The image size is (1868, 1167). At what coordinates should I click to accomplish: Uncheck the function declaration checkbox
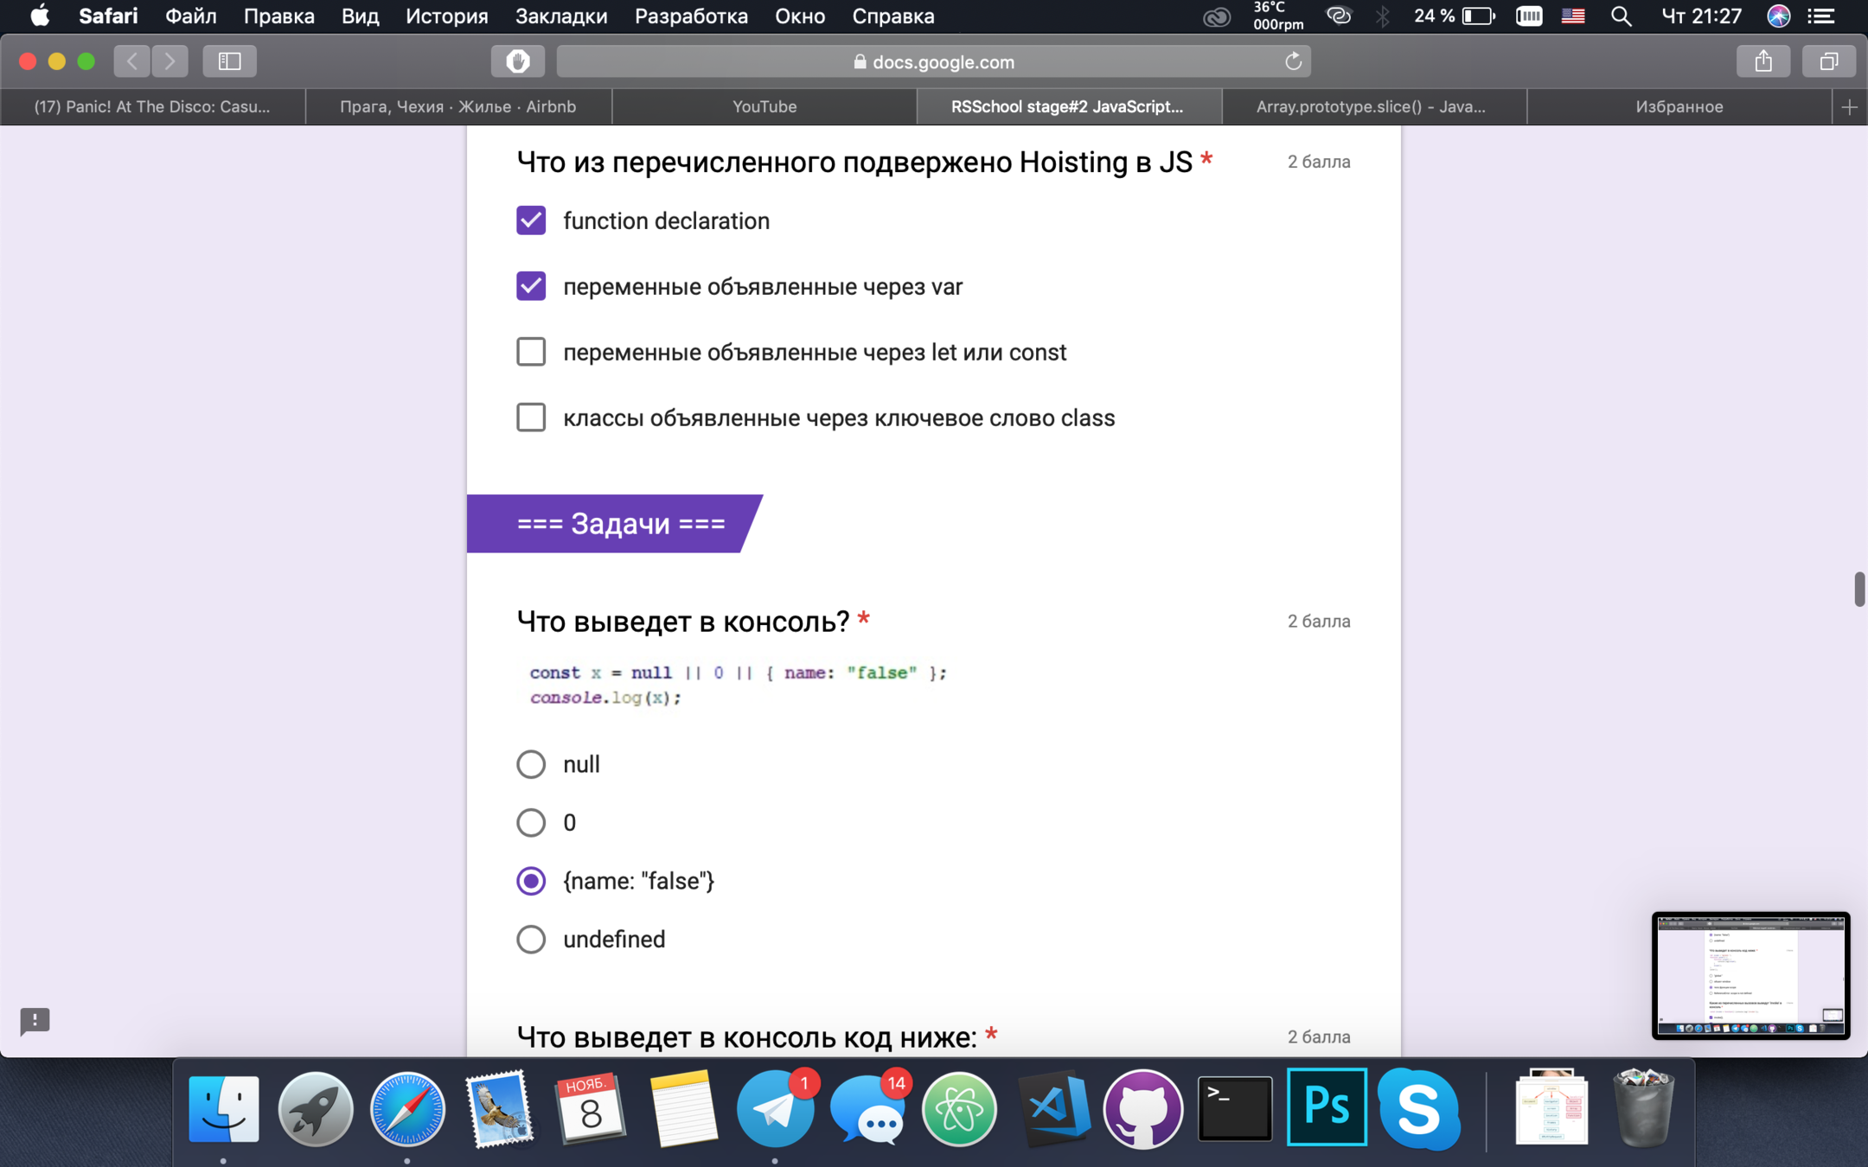[531, 220]
